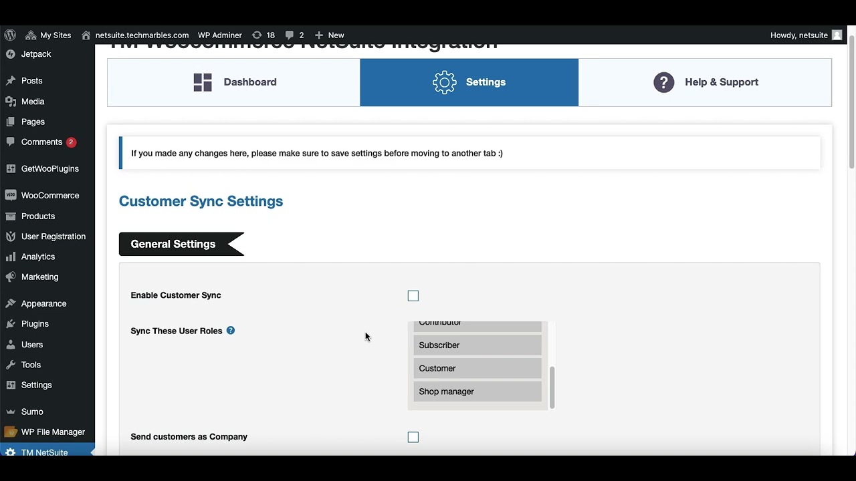The width and height of the screenshot is (856, 481).
Task: Click the Settings icon in the WordPress sidebar
Action: click(10, 385)
